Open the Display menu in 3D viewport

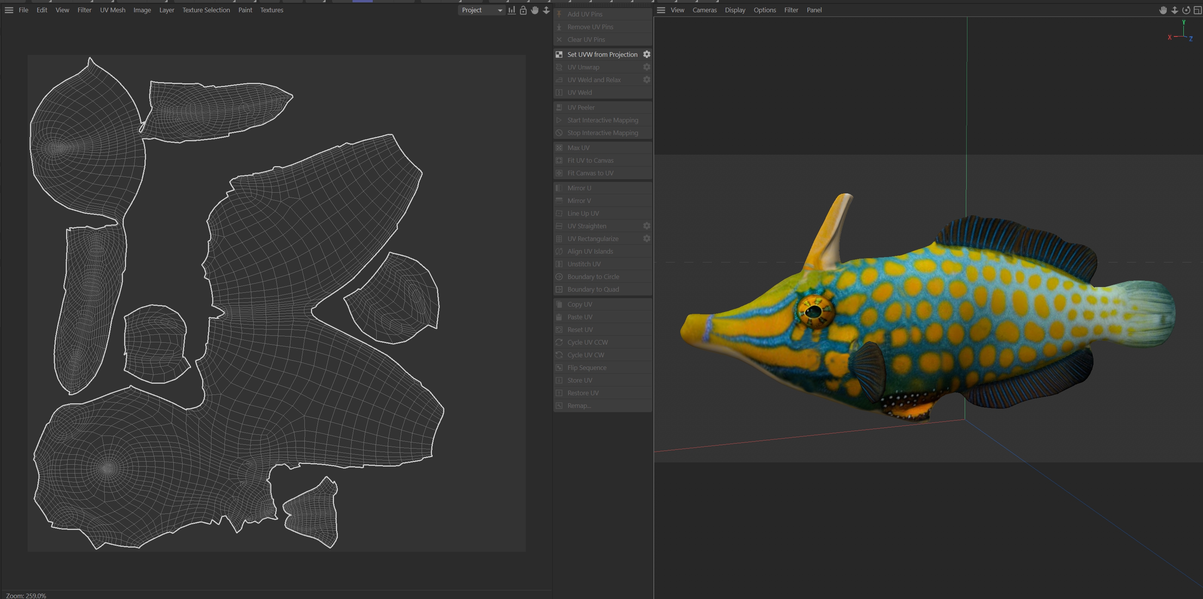point(734,10)
